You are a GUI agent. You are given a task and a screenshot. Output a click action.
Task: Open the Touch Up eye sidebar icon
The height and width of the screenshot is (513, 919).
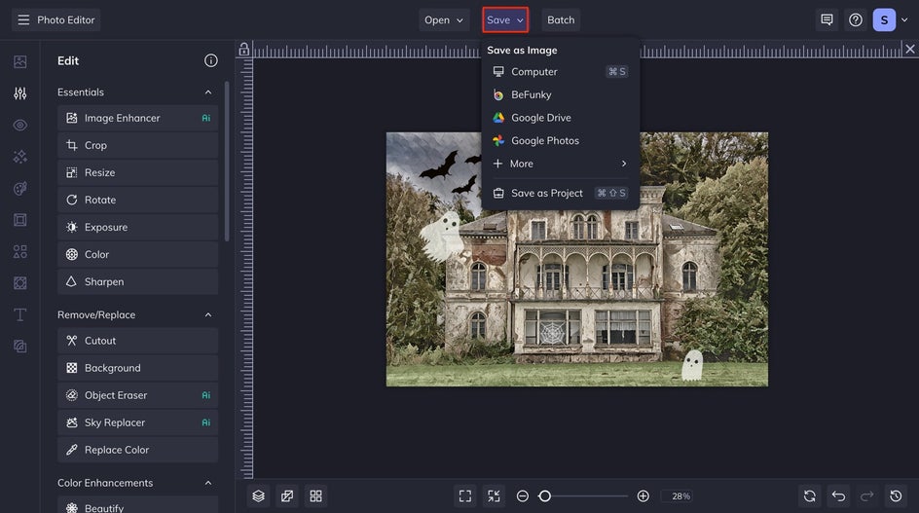coord(19,125)
